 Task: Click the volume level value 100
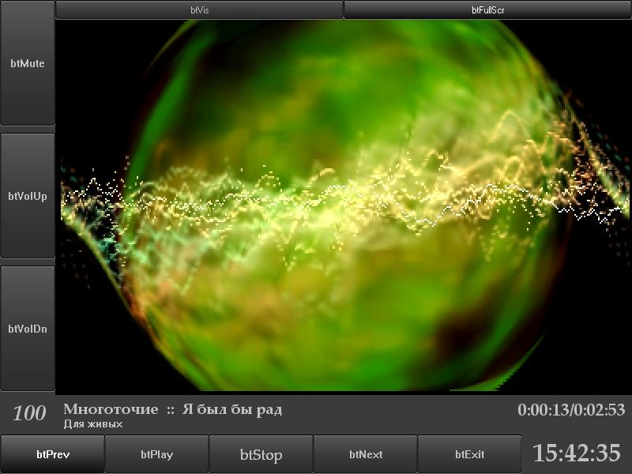[29, 413]
